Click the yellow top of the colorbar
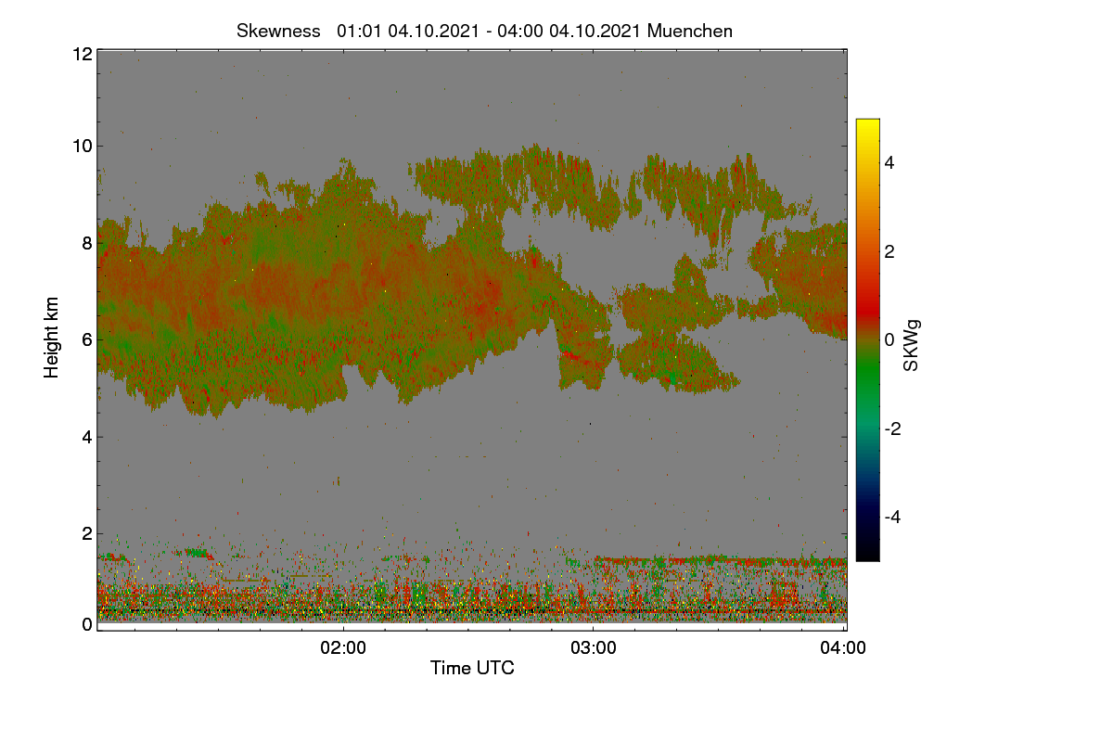 tap(867, 125)
